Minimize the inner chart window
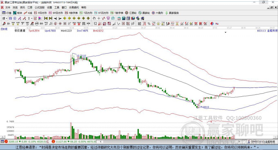 tap(268, 7)
